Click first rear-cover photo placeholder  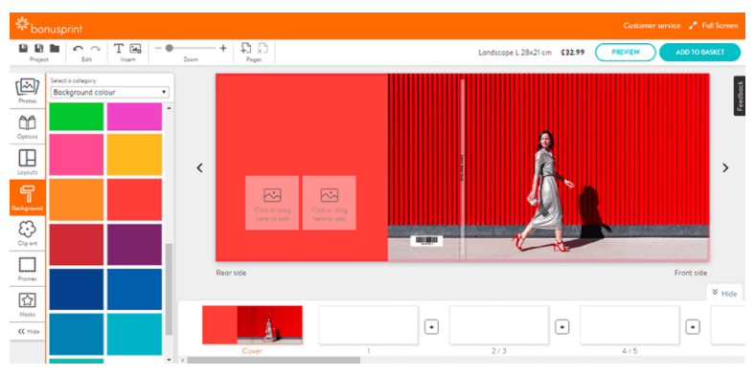272,203
